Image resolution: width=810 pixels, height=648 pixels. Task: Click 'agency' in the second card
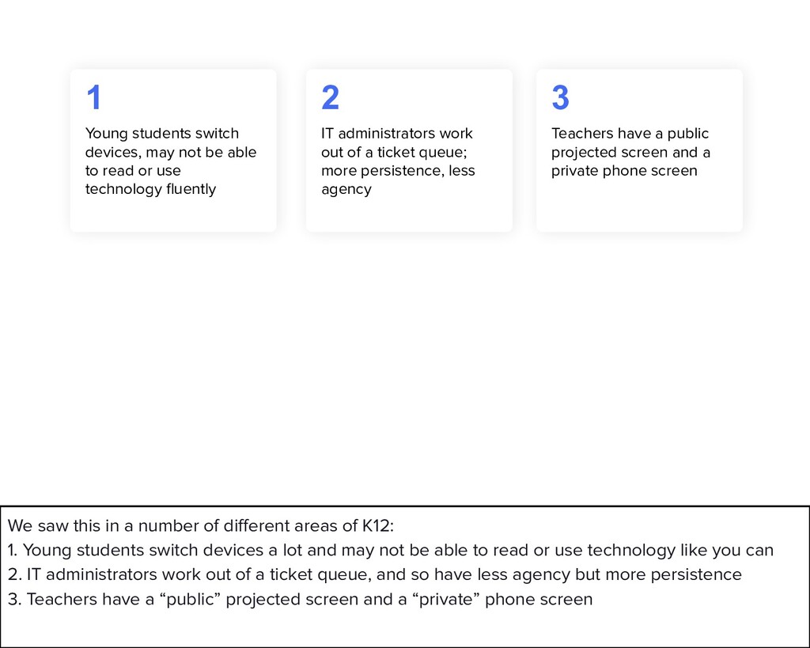[346, 189]
